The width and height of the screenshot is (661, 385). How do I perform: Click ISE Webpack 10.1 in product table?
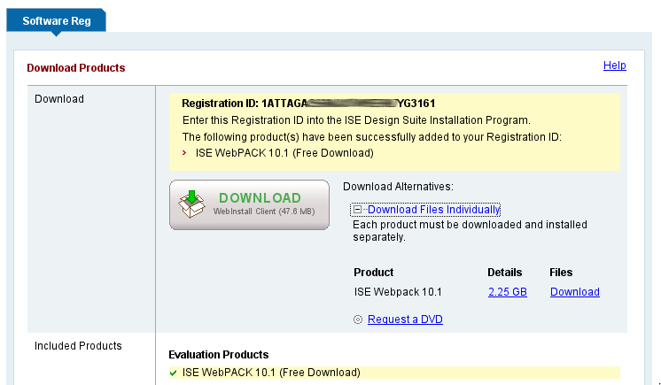tap(397, 292)
